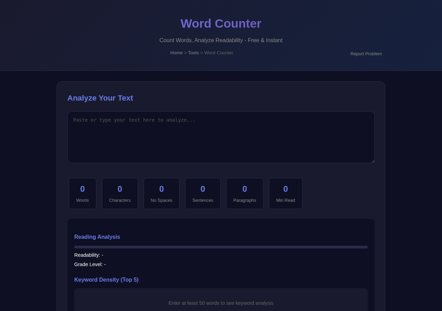Click the 'Analyze Your Text' heading
Screen dimensions: 442x311
(x=100, y=98)
